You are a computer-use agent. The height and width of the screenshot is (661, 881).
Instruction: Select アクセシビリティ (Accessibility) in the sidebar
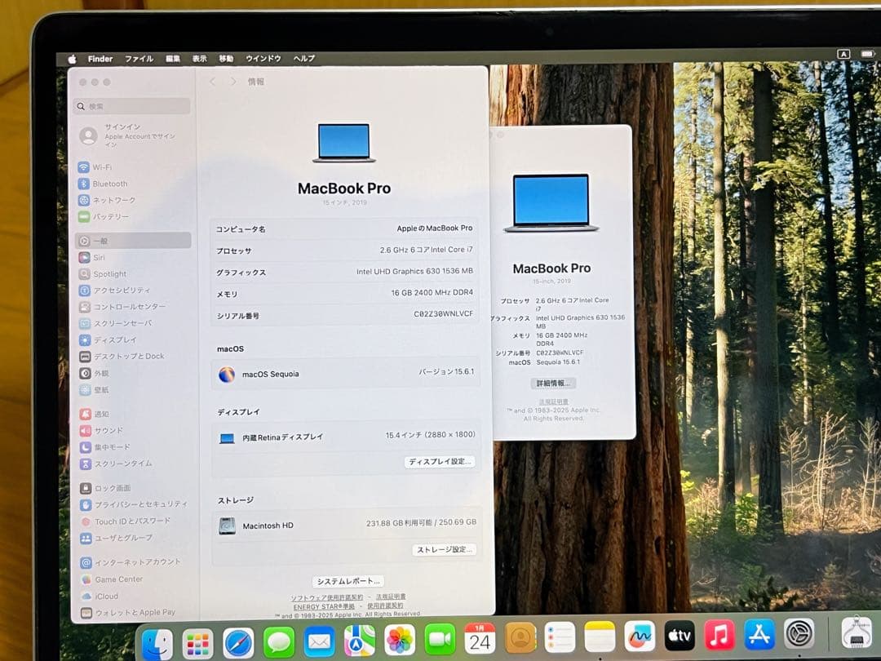pyautogui.click(x=122, y=290)
